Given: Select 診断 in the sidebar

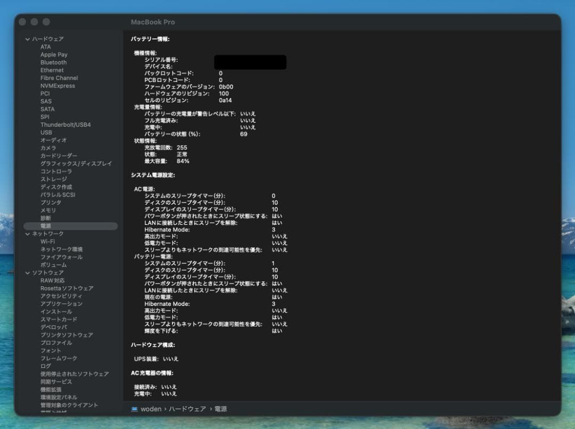Looking at the screenshot, I should (45, 218).
